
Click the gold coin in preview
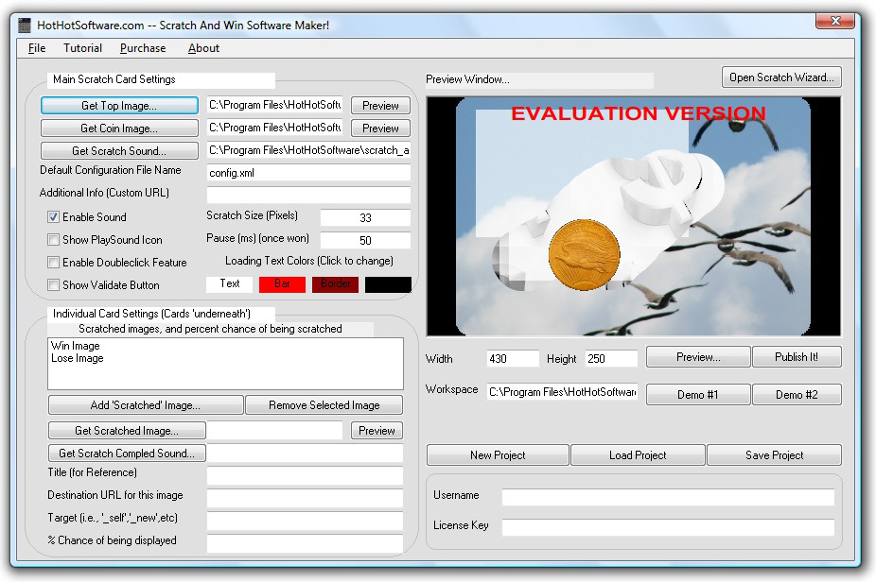[584, 255]
